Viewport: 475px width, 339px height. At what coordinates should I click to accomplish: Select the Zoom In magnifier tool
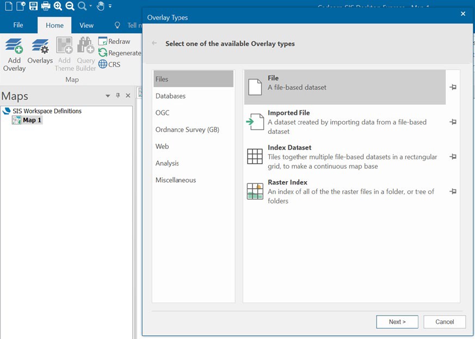(x=58, y=7)
